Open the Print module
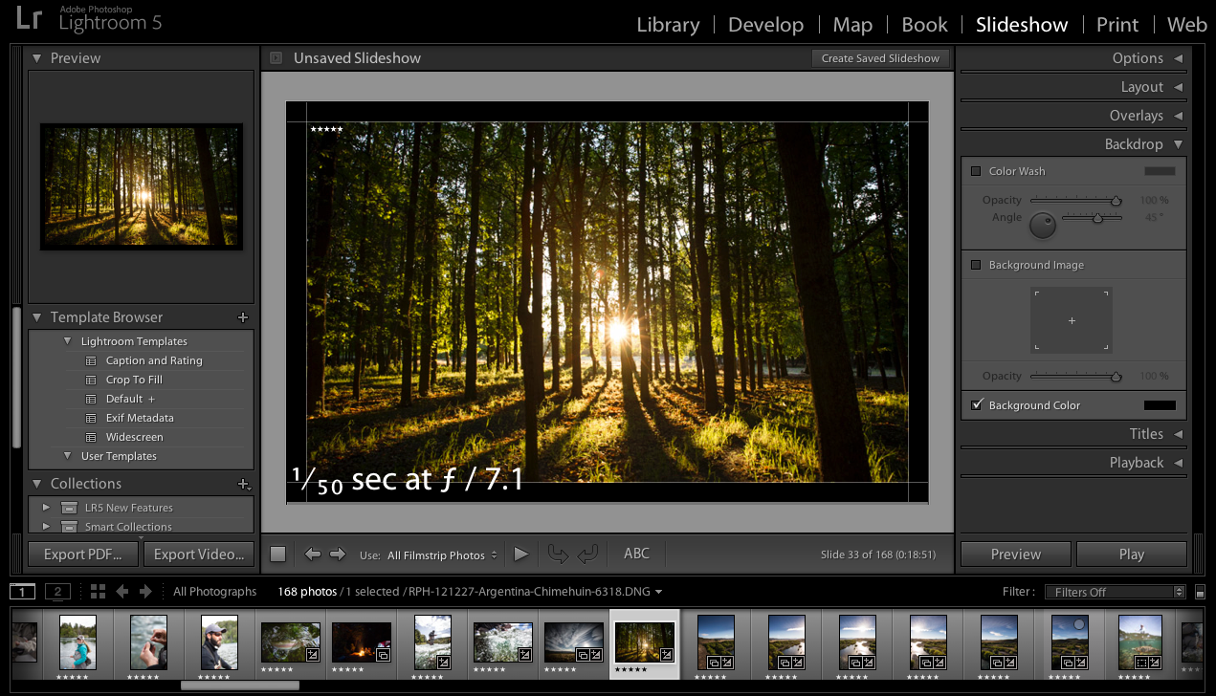The width and height of the screenshot is (1216, 696). (x=1117, y=24)
